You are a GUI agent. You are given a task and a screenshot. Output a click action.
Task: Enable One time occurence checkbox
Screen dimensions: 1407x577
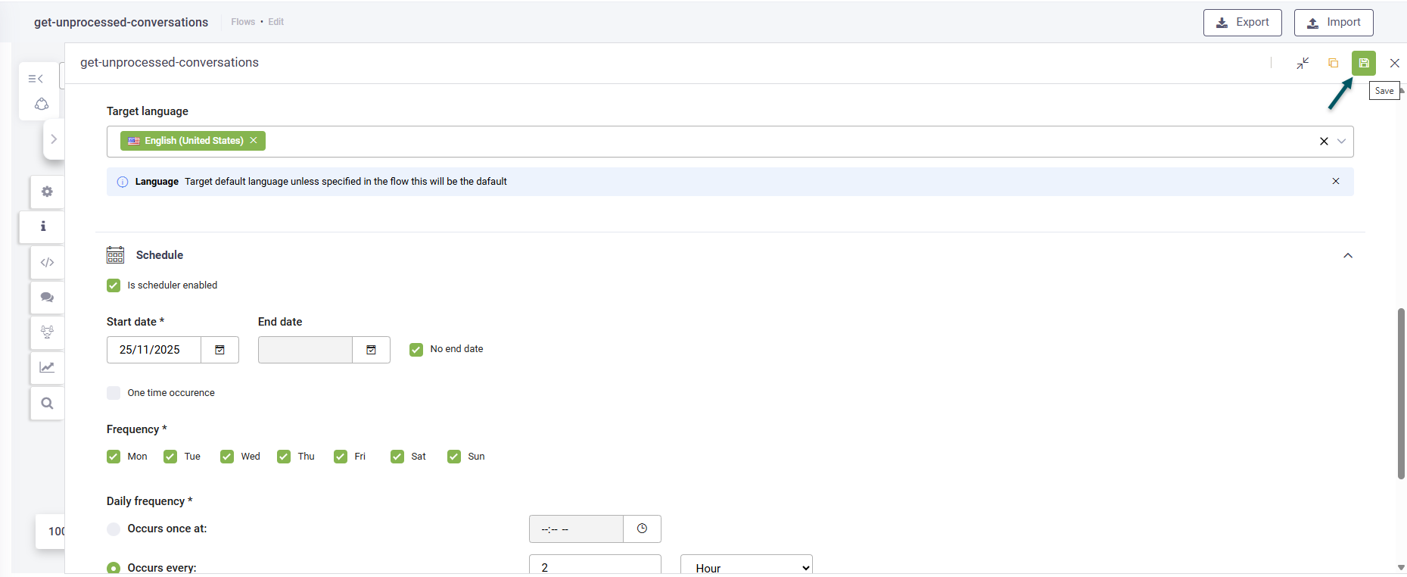coord(114,393)
